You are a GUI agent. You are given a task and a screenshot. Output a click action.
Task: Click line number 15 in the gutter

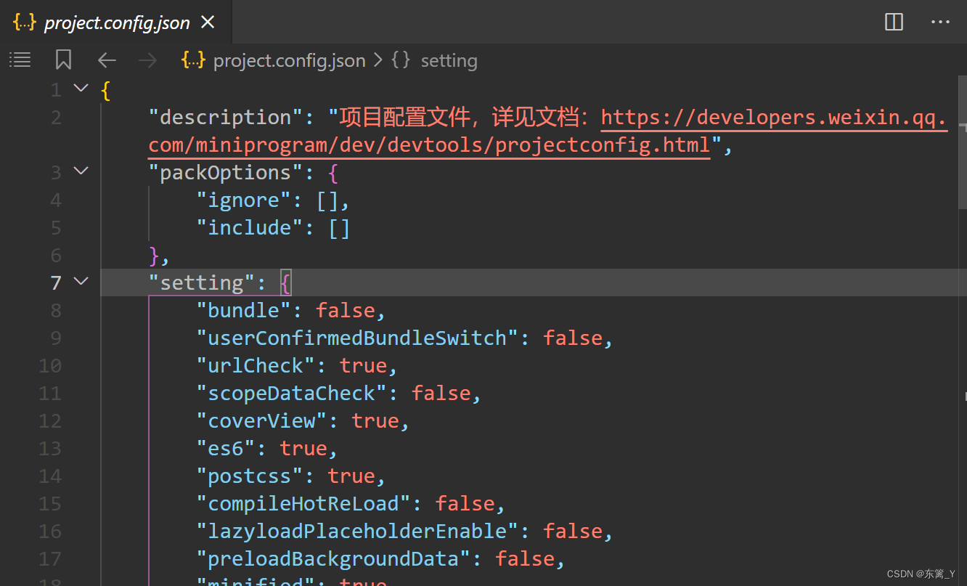50,503
